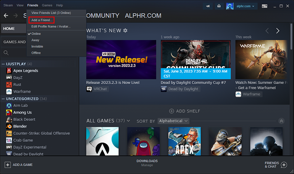Click the alphr.com profile avatar
Screen dimensions: 294x174
(230, 6)
